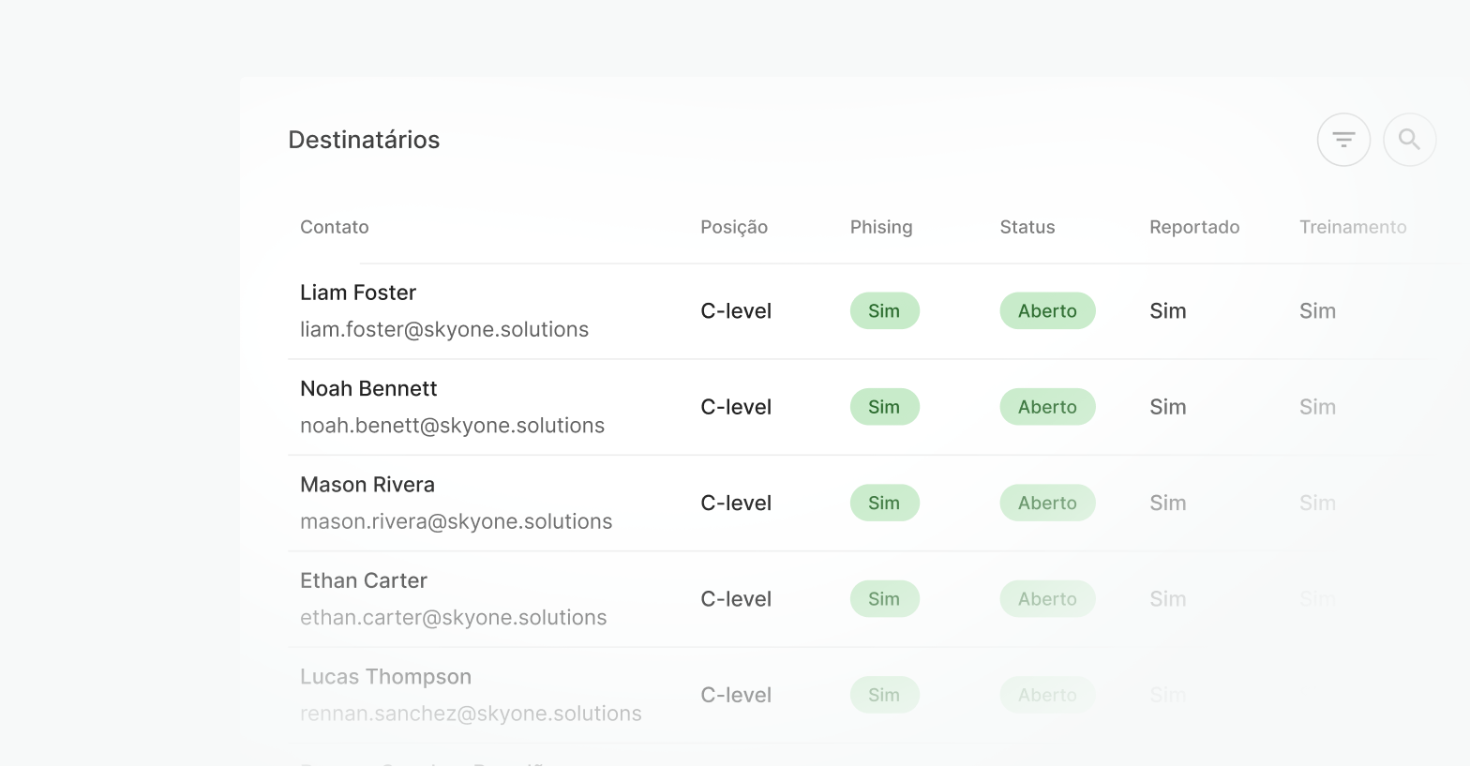The image size is (1470, 767).
Task: Click the Treinamento column header
Action: click(1353, 227)
